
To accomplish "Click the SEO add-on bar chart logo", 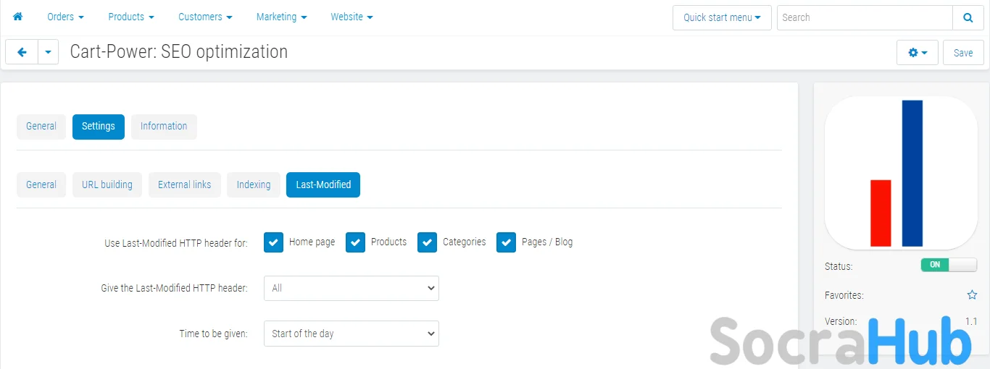I will (x=901, y=174).
